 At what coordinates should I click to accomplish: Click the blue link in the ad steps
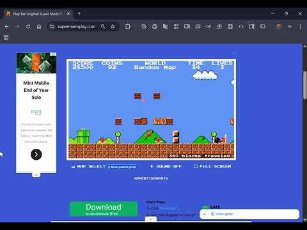click(168, 208)
